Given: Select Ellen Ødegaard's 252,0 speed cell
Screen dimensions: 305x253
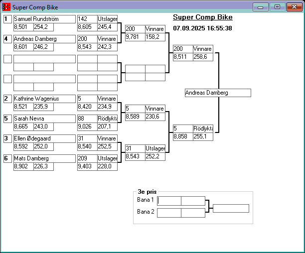Looking at the screenshot, I should pyautogui.click(x=43, y=146).
